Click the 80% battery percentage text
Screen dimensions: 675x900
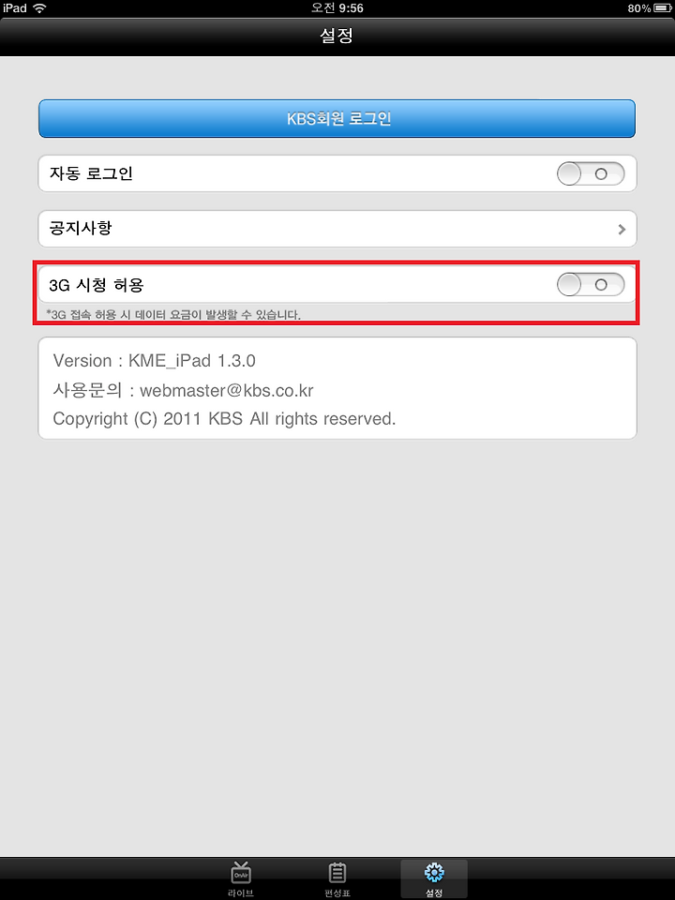pos(638,8)
